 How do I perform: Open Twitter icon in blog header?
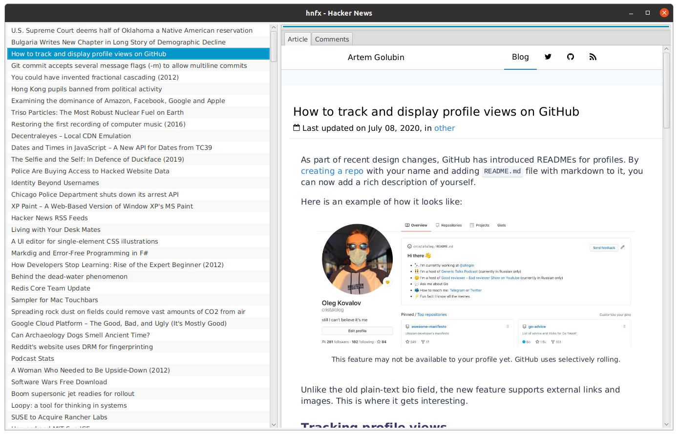coord(548,57)
